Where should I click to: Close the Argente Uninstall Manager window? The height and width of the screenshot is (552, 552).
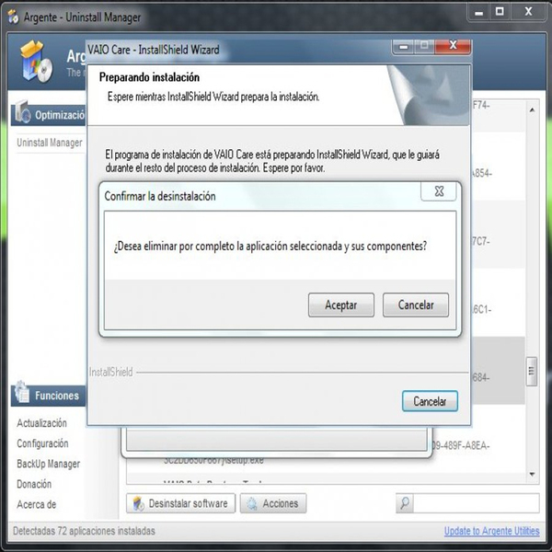[x=528, y=12]
